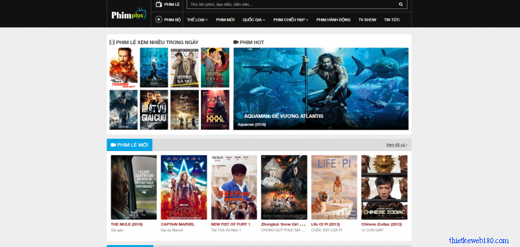520x247 pixels.
Task: Click the film strip icon before PHIM LẺ XEM NHIỀU
Action: (112, 42)
